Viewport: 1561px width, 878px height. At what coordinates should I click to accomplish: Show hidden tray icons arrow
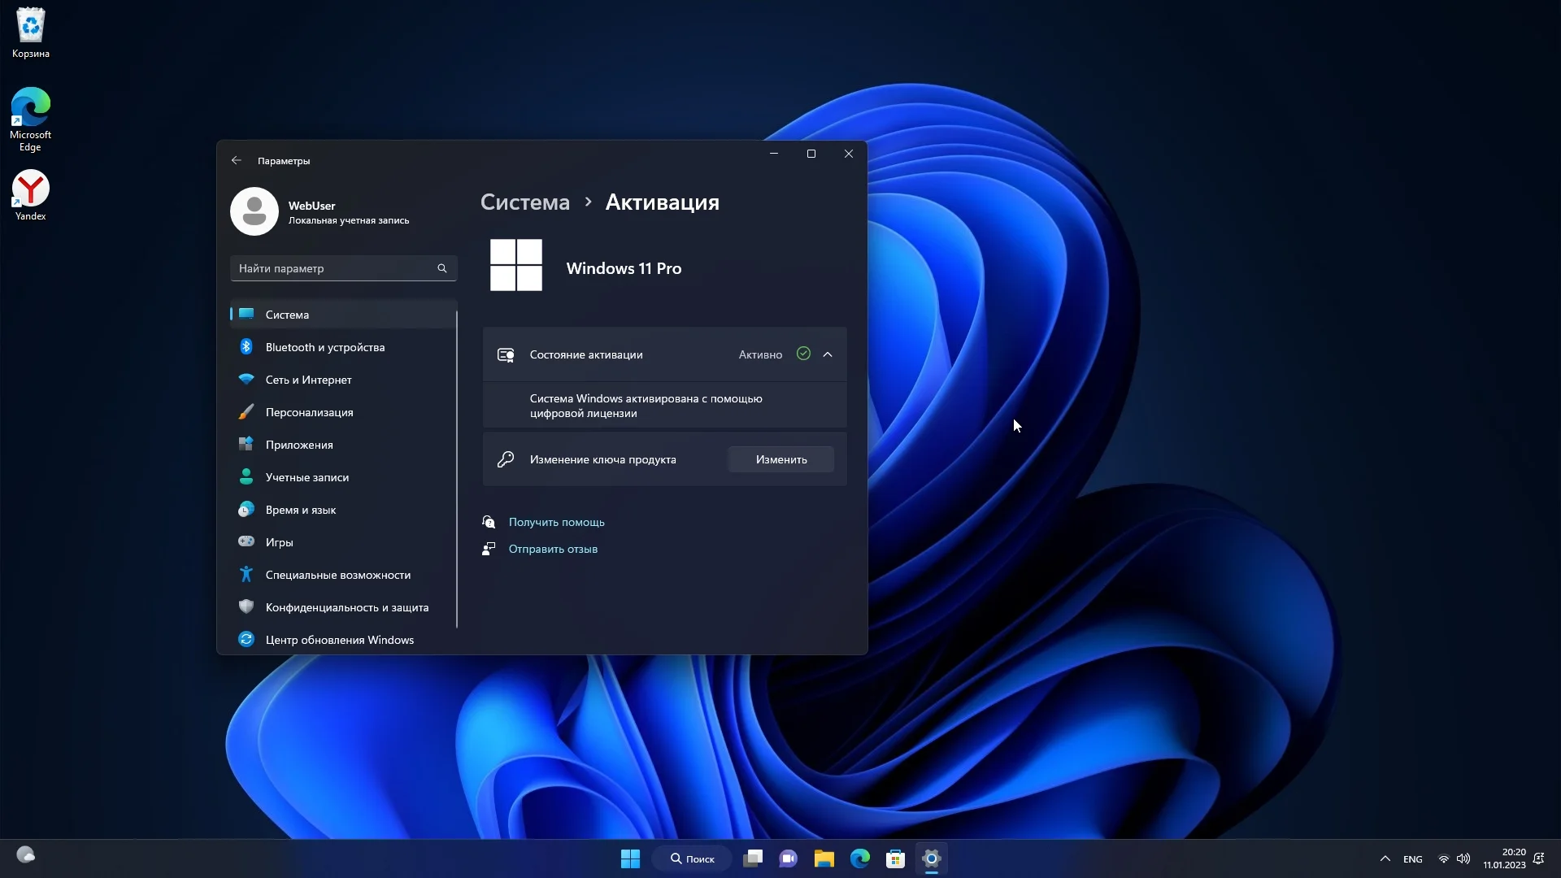[1385, 858]
